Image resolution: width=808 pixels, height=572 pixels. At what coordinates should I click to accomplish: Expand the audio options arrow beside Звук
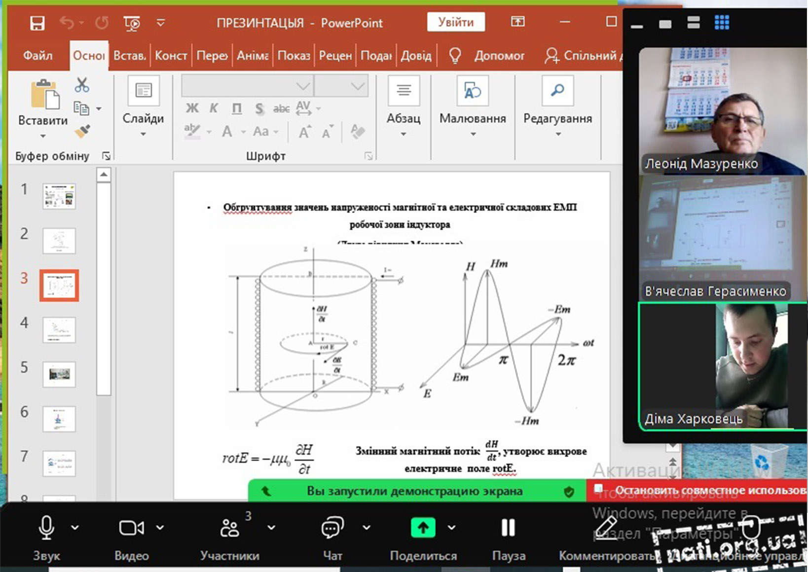[75, 527]
